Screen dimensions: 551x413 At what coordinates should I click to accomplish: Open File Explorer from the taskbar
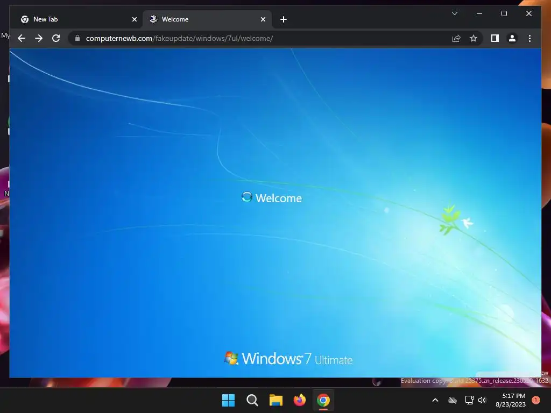[x=276, y=400]
